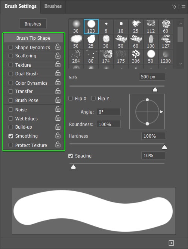This screenshot has width=188, height=249.
Task: Click the Angle input field
Action: point(109,112)
